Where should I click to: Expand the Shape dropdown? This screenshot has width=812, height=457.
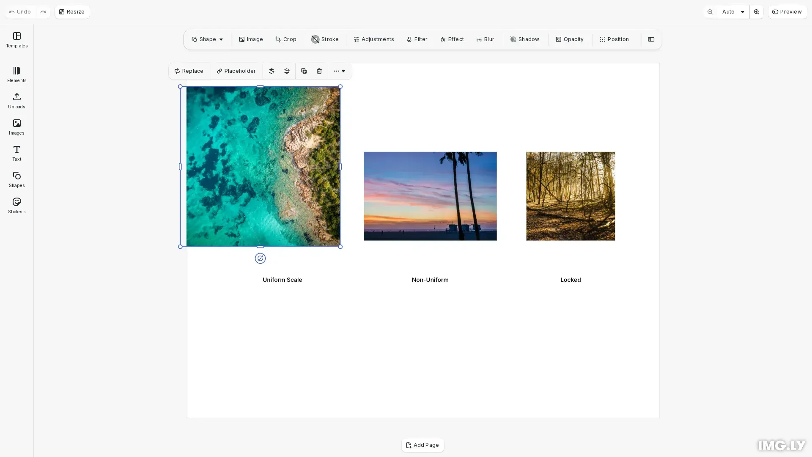point(207,39)
